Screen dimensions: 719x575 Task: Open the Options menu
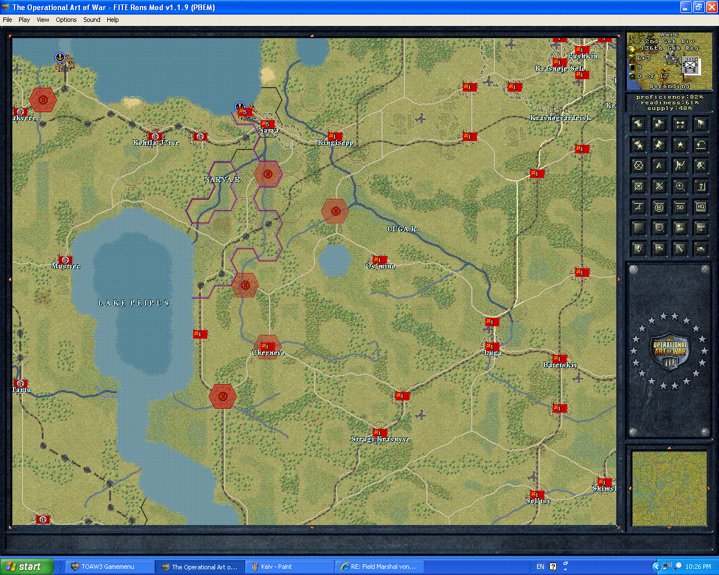point(66,20)
